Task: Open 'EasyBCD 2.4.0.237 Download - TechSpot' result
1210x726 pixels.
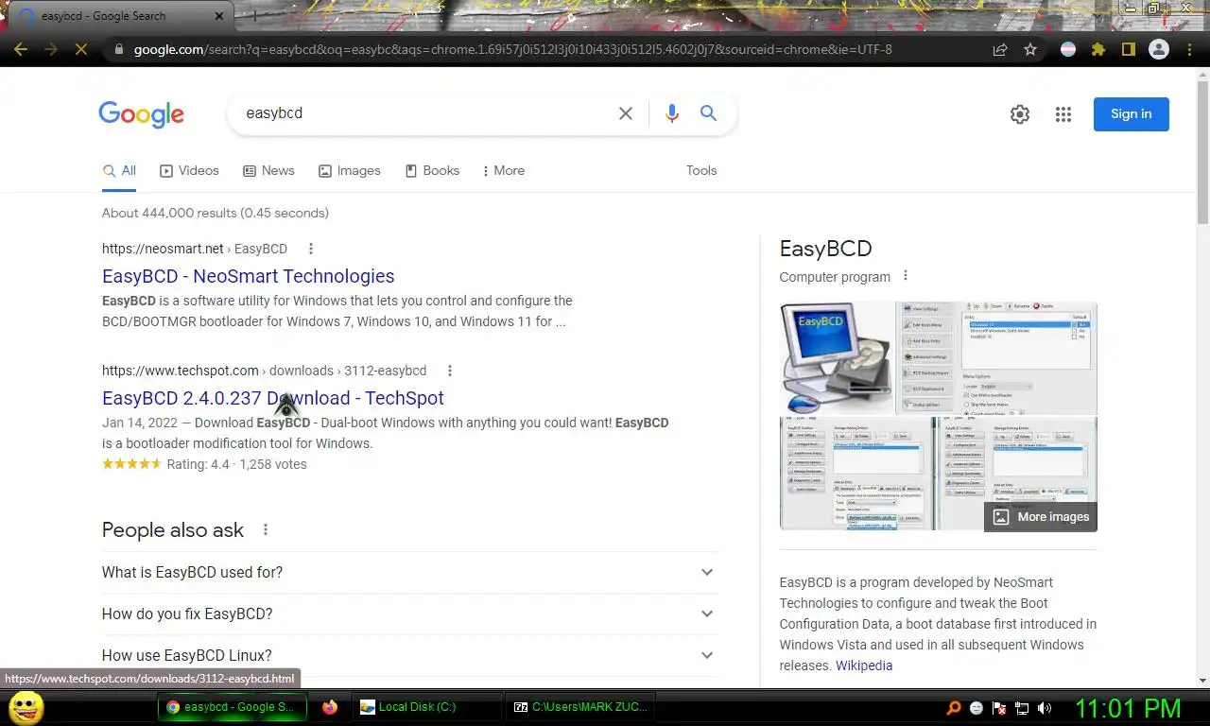Action: point(273,399)
